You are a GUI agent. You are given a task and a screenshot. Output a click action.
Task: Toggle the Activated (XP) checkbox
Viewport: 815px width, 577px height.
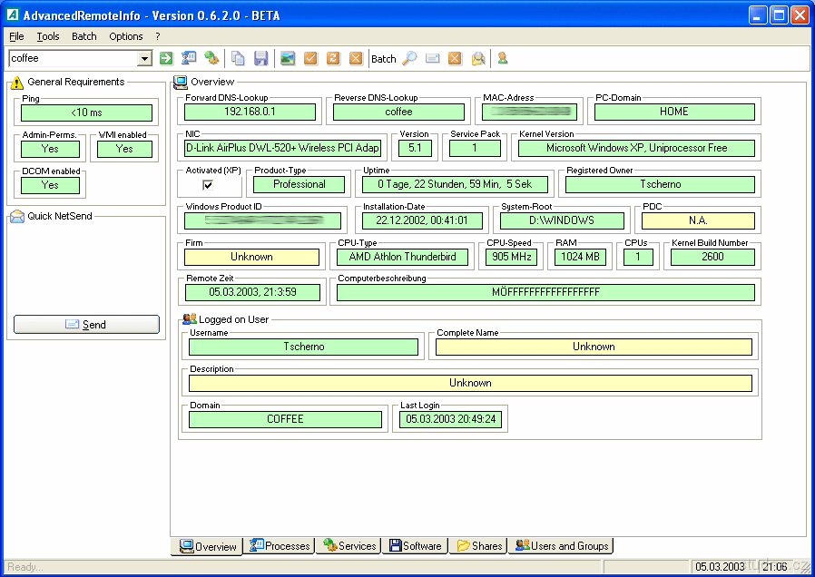(x=208, y=184)
